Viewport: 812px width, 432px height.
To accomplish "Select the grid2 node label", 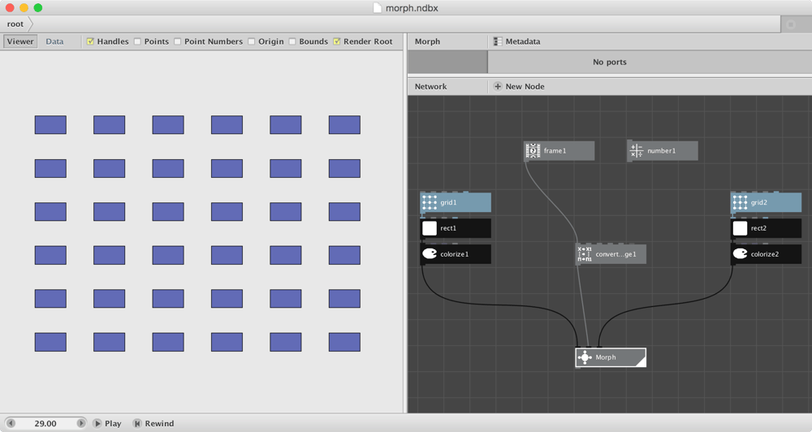I will coord(758,202).
